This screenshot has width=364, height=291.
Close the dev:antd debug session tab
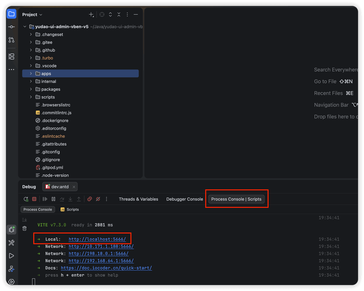74,187
